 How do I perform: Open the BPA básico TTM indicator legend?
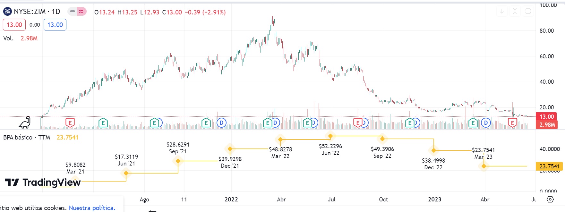click(27, 137)
